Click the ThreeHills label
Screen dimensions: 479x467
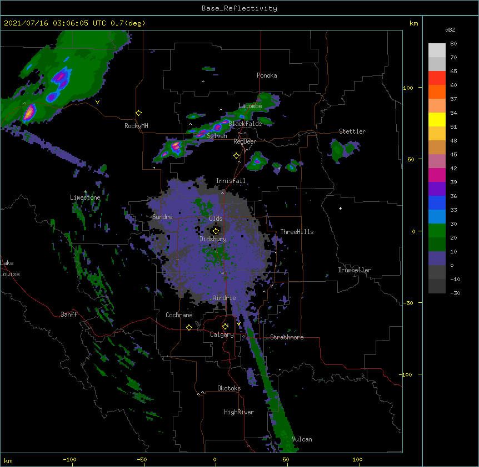tap(297, 232)
